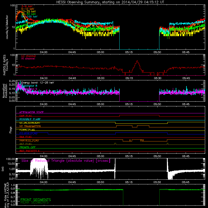Click the PARTICLE_FLAG label

(x=29, y=140)
